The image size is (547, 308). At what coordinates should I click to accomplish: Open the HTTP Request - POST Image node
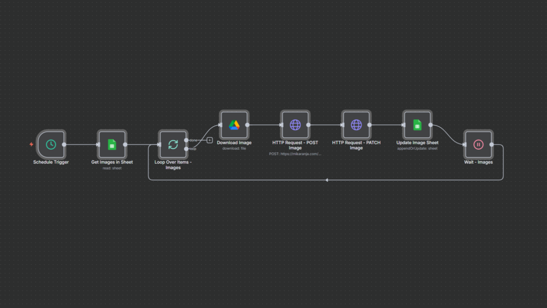[295, 124]
